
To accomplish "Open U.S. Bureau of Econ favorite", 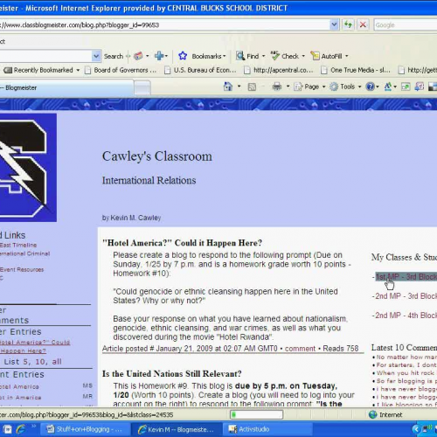I will (x=200, y=70).
